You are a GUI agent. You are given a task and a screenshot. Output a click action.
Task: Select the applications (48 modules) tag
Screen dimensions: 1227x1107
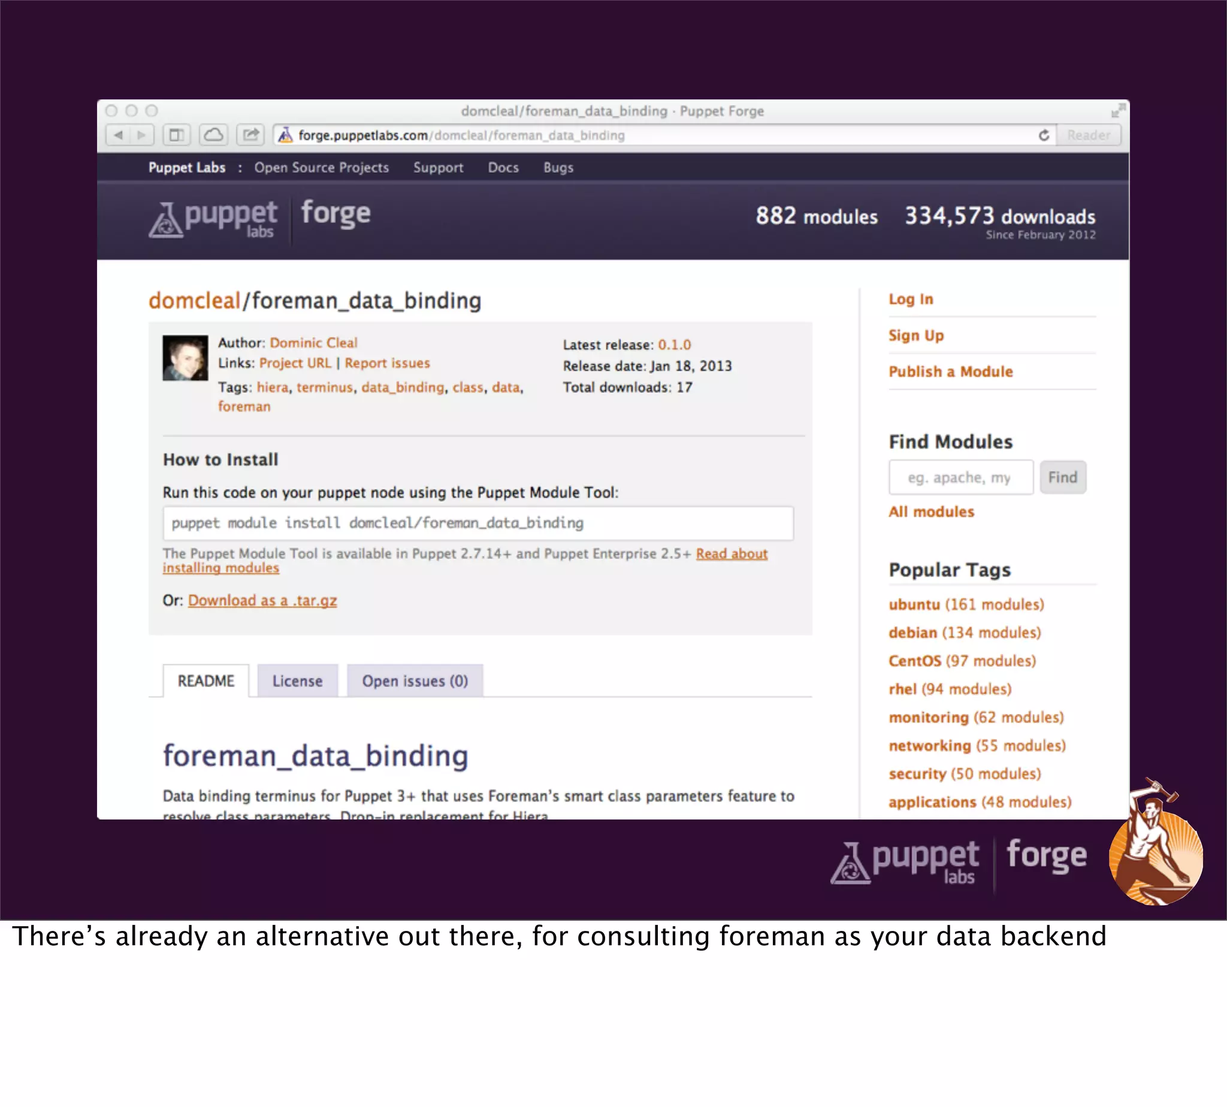980,802
